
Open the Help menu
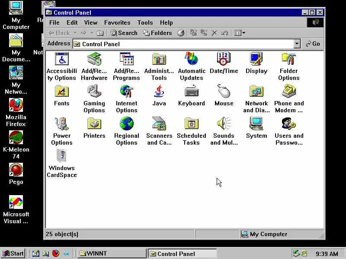(167, 22)
